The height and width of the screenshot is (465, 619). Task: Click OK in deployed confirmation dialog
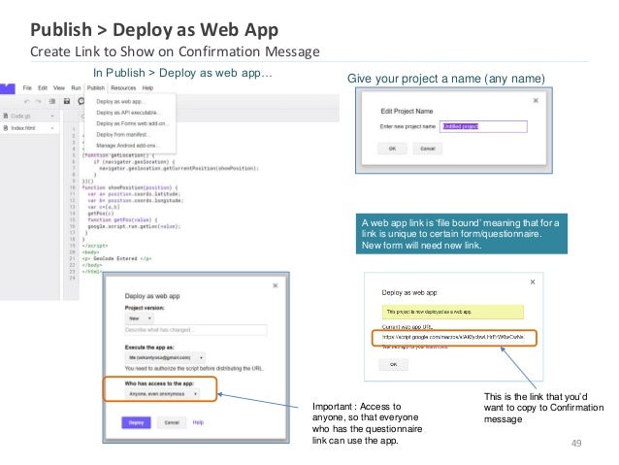393,364
